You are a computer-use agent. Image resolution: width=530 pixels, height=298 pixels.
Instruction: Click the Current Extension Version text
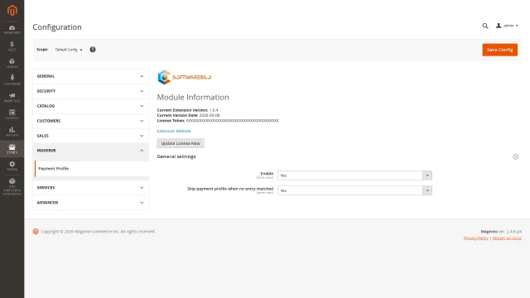(188, 110)
